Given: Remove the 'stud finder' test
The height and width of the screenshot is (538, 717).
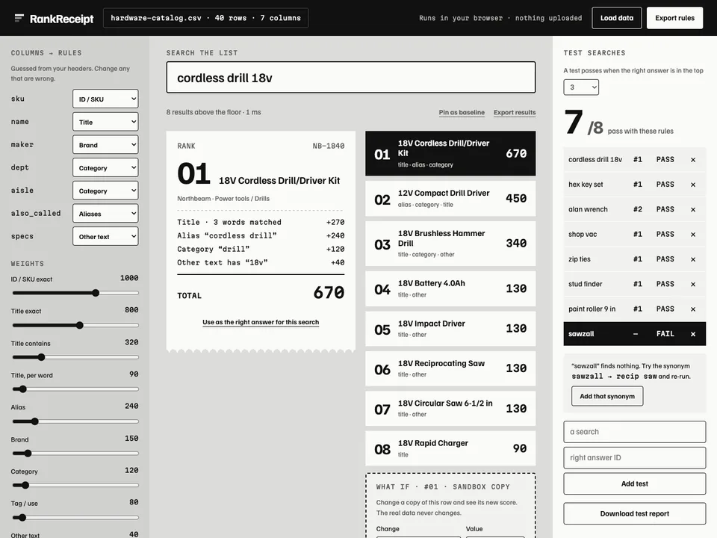Looking at the screenshot, I should tap(693, 284).
